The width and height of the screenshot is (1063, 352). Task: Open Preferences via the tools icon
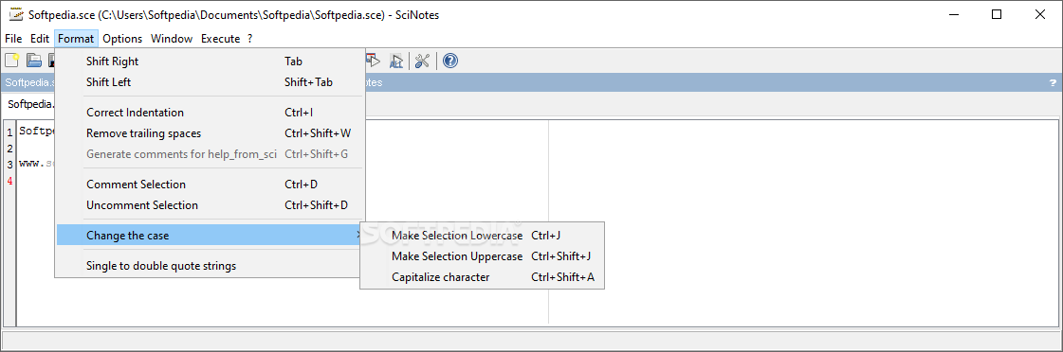pyautogui.click(x=422, y=61)
